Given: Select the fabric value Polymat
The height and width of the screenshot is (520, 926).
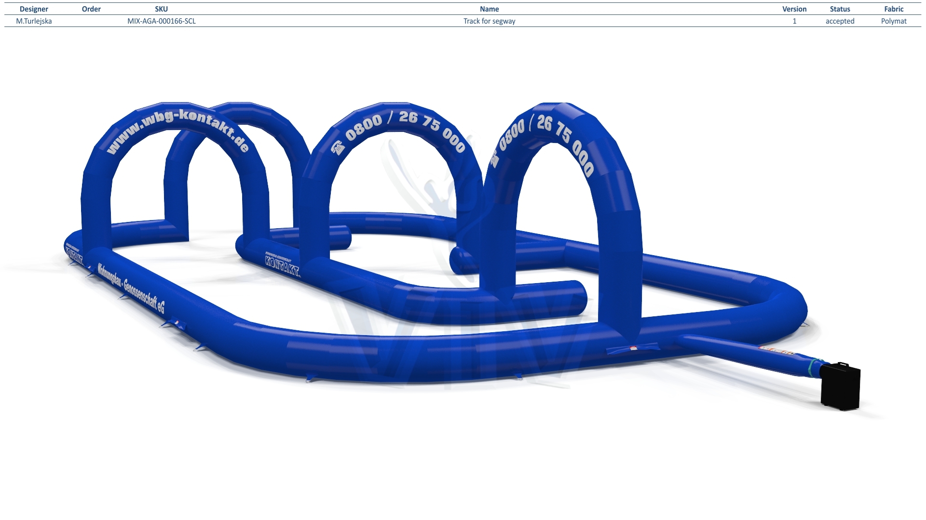Looking at the screenshot, I should click(x=894, y=21).
